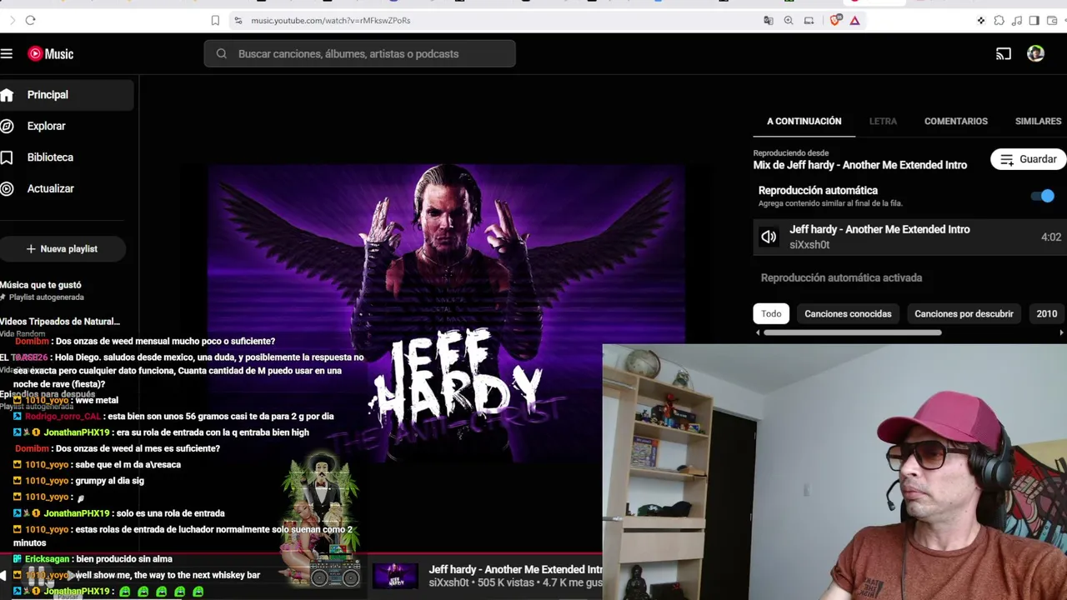Image resolution: width=1067 pixels, height=600 pixels.
Task: Open the Música que te gustó playlist
Action: (x=41, y=285)
